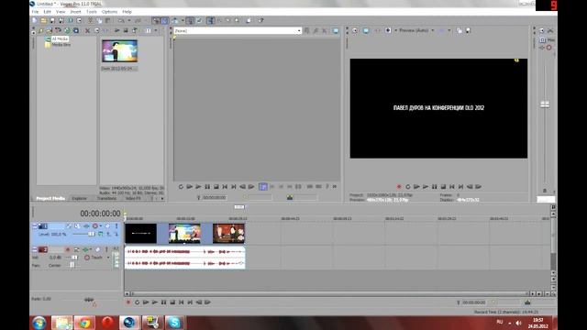Open Project Media views dropdown arrow
This screenshot has height=330, width=587.
(156, 30)
